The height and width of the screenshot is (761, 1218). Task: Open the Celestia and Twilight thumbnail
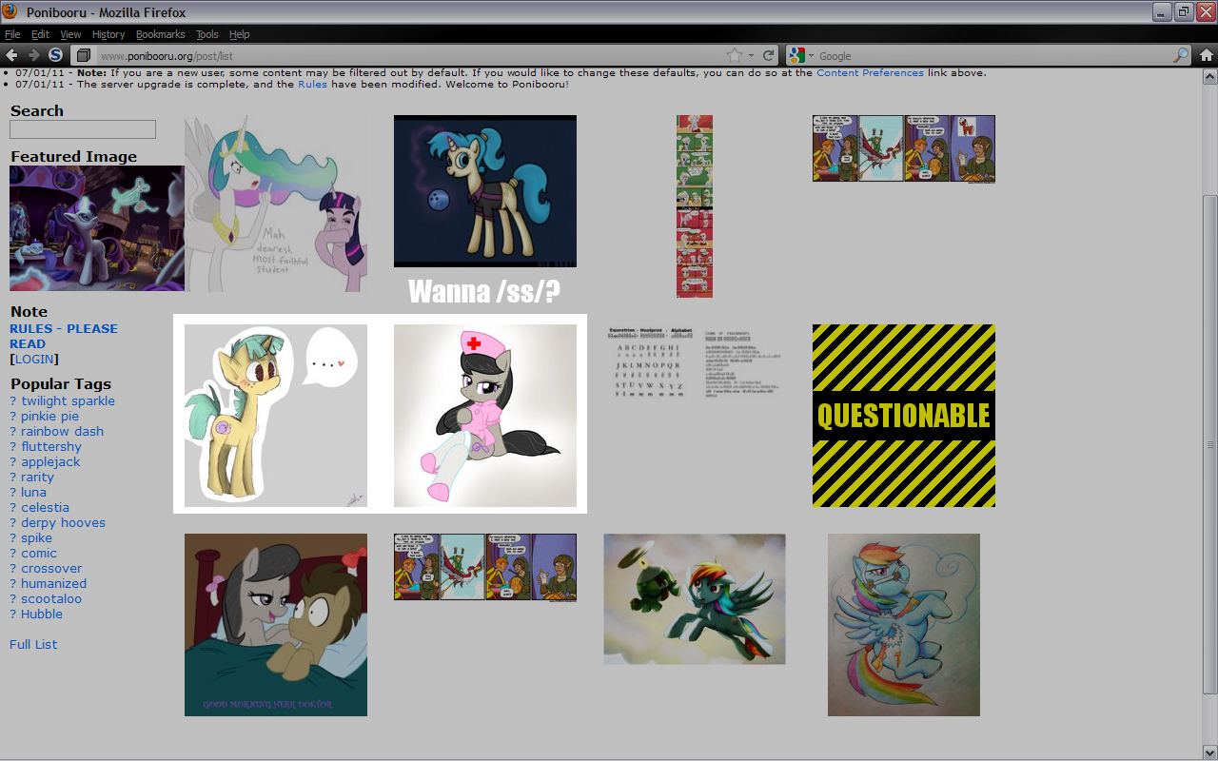coord(276,204)
